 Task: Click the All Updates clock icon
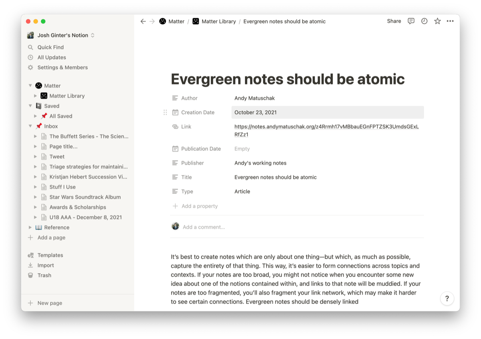pos(30,57)
